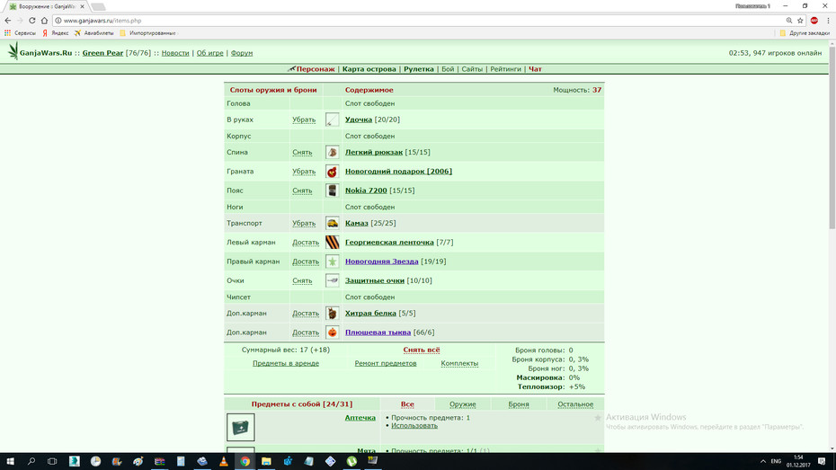Click the GanjaWars leaf logo icon
The height and width of the screenshot is (470, 836).
click(x=13, y=52)
